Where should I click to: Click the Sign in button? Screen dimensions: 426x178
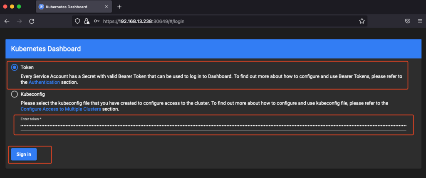pyautogui.click(x=24, y=154)
